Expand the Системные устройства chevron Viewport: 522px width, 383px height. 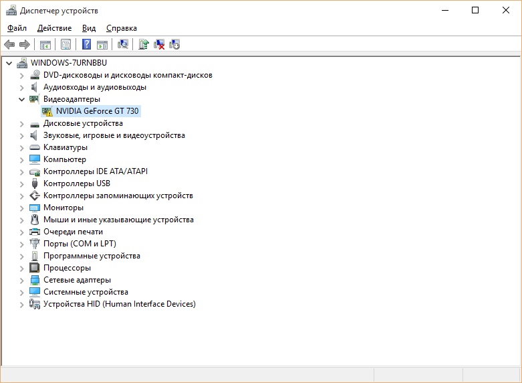pyautogui.click(x=22, y=292)
